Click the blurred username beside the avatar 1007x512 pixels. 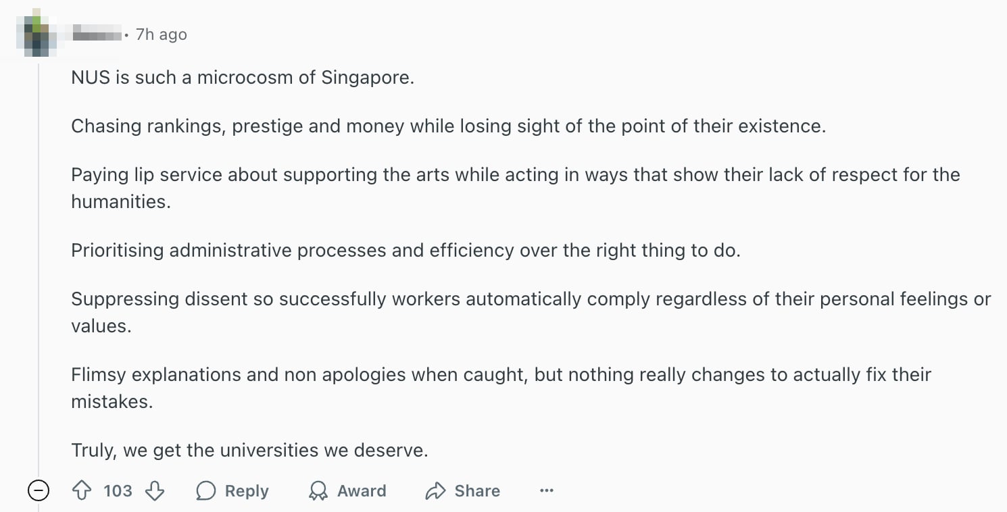pos(96,34)
